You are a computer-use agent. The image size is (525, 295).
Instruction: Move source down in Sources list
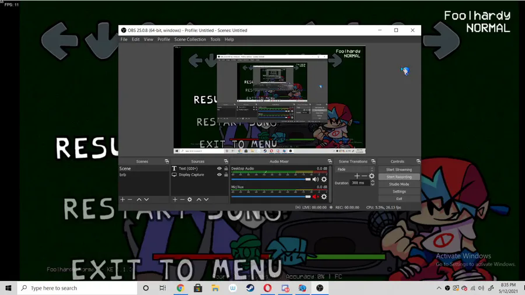[x=206, y=199]
